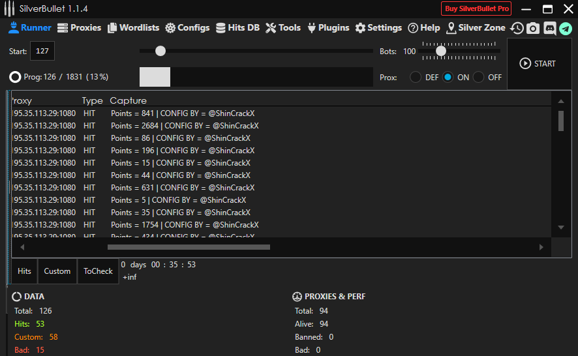Screen dimensions: 578x356
Task: Click the Banned: 0 proxies value
Action: click(x=314, y=337)
